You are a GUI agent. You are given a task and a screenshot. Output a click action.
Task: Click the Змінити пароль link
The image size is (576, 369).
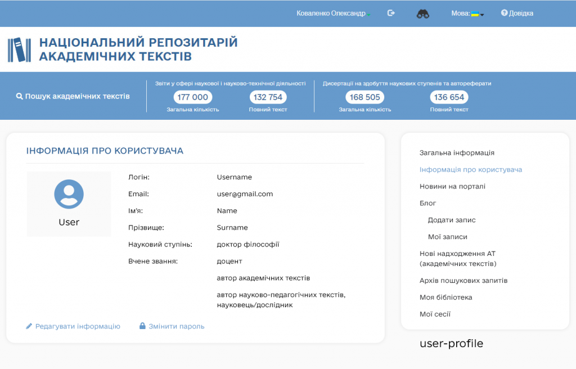coord(176,326)
